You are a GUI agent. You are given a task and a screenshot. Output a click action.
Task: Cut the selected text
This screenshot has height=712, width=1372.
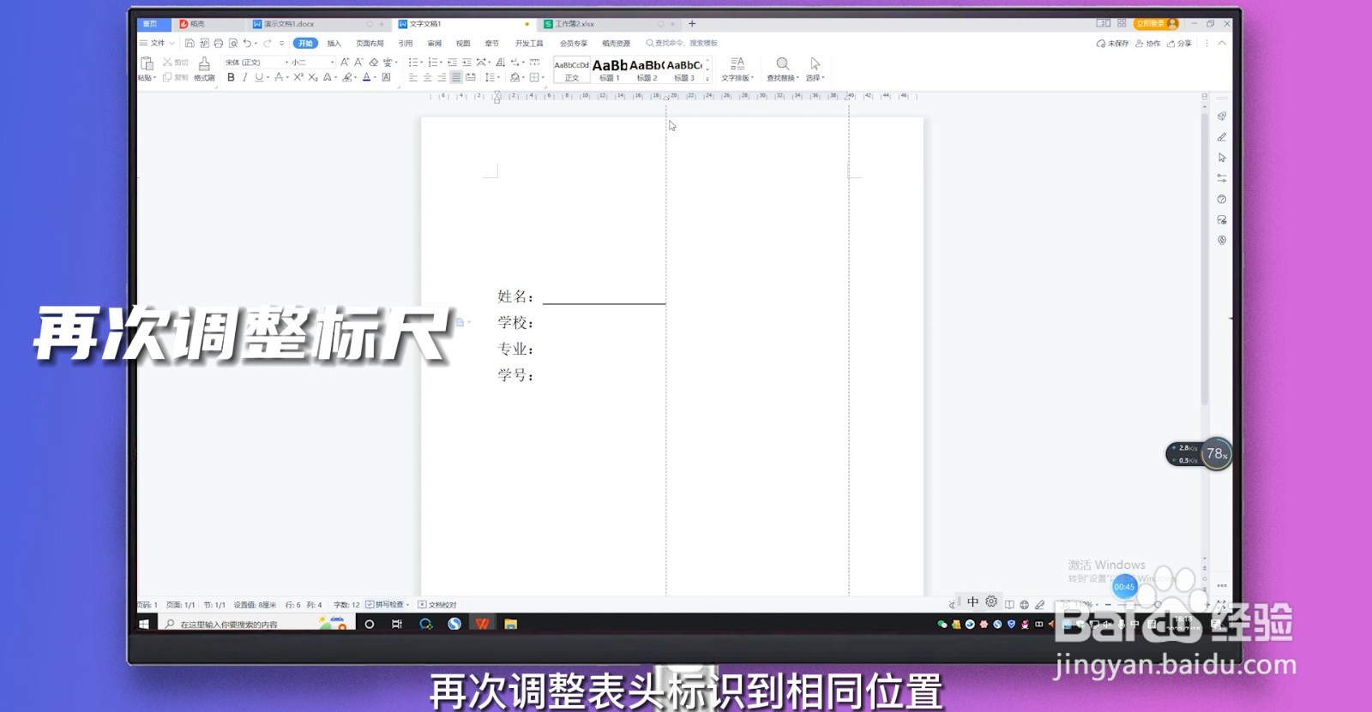click(x=175, y=63)
